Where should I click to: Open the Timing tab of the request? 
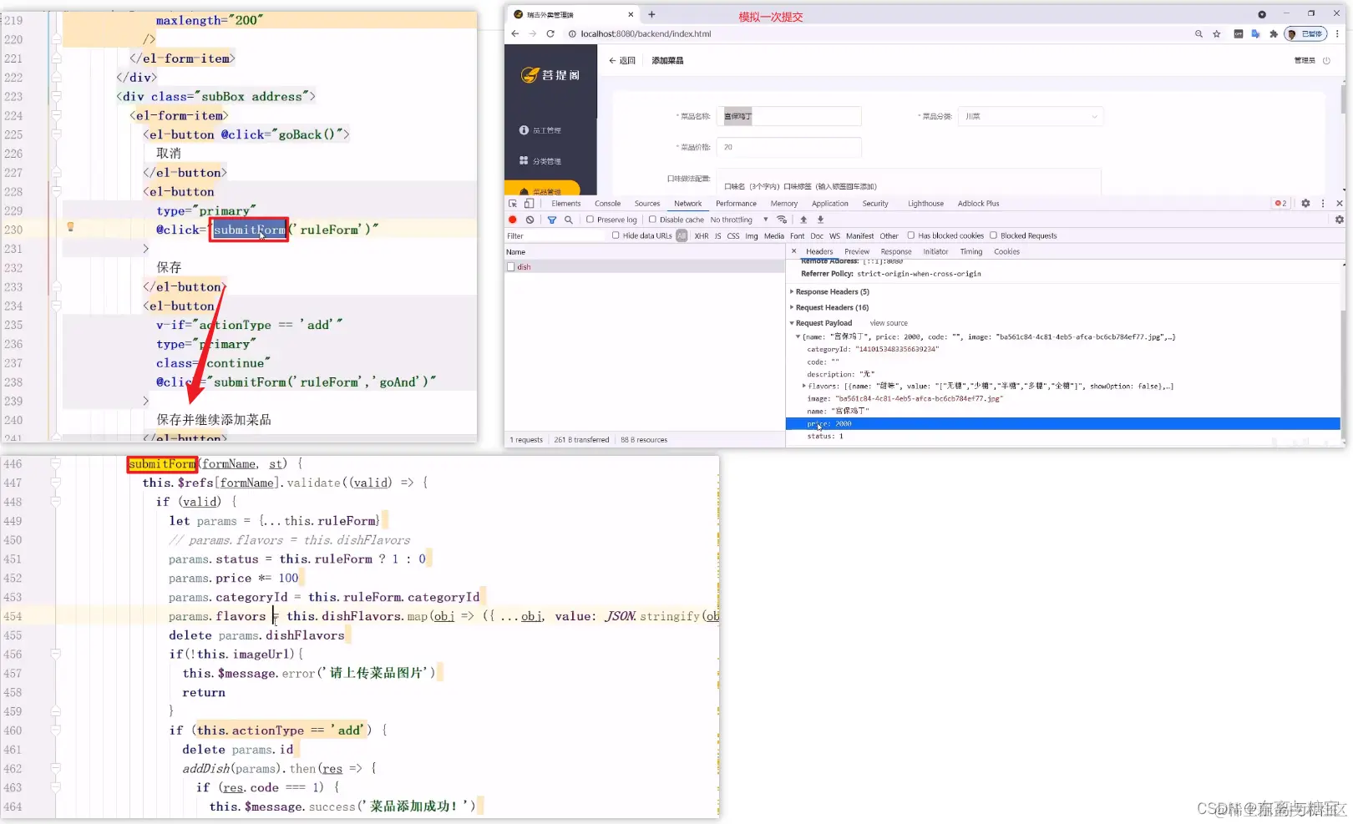[971, 252]
